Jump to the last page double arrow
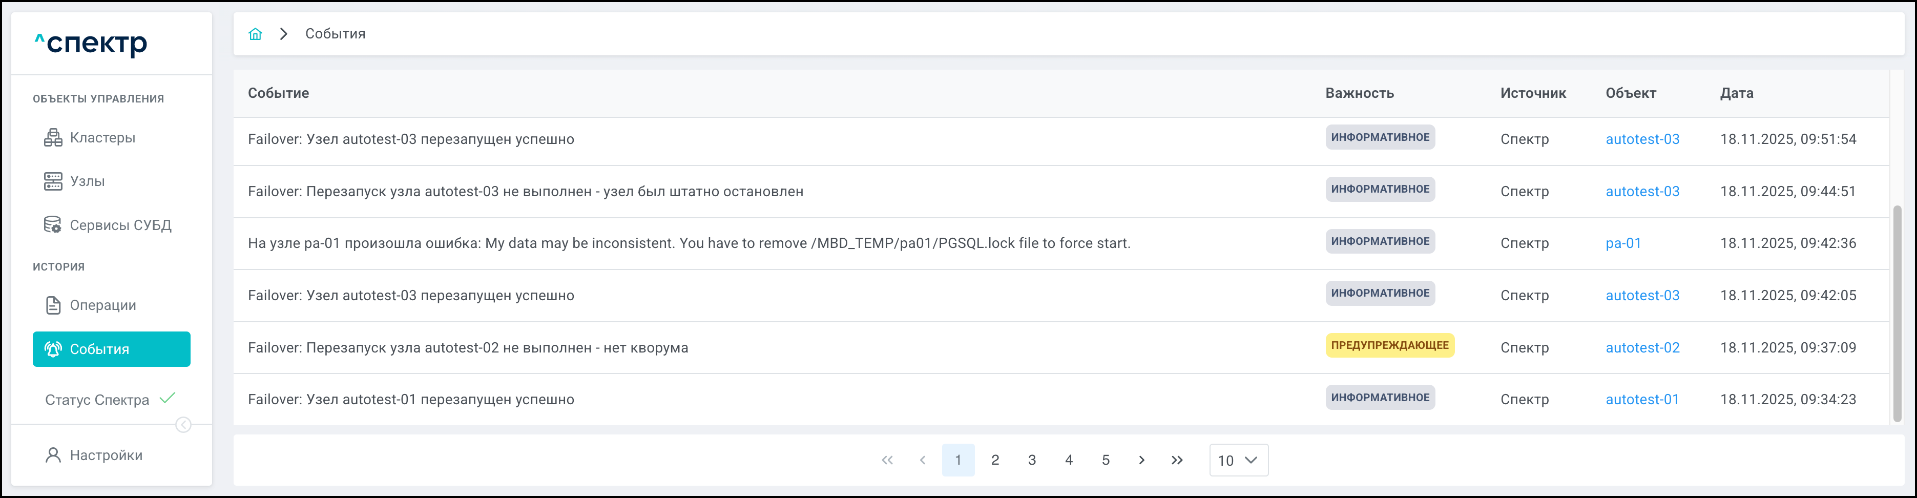 1177,460
